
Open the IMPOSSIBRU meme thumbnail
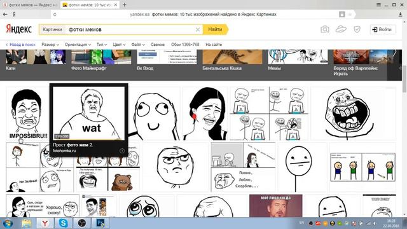28,113
